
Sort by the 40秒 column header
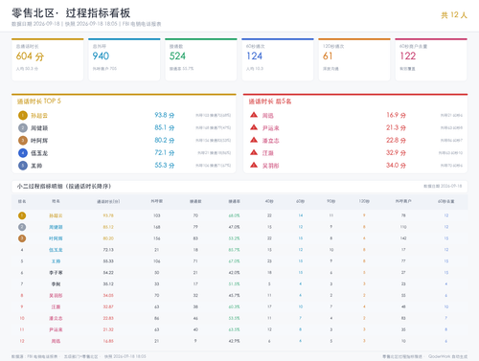click(269, 201)
